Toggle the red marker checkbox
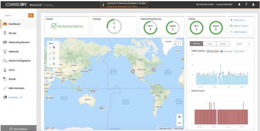The width and height of the screenshot is (260, 131). [50, 47]
